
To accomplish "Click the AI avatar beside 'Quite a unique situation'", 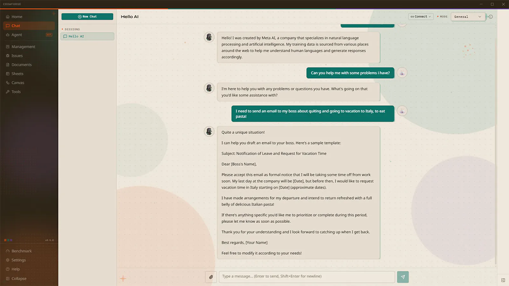I will point(209,131).
